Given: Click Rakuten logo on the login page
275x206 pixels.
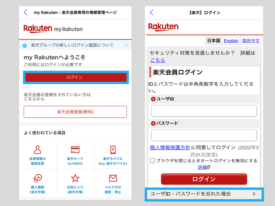Looking at the screenshot, I should coord(163,27).
